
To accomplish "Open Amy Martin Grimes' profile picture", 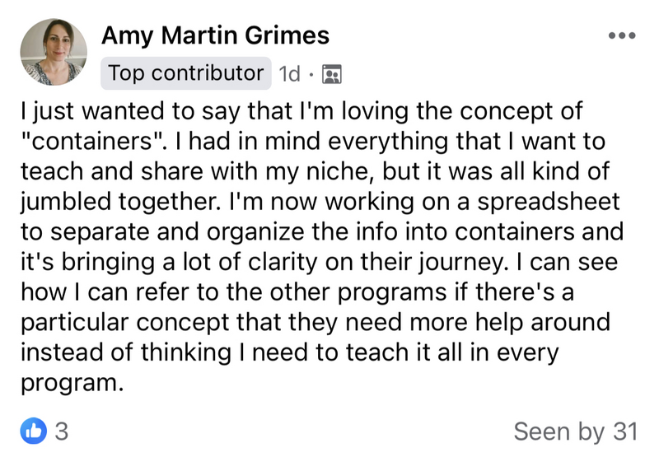I will (x=54, y=52).
